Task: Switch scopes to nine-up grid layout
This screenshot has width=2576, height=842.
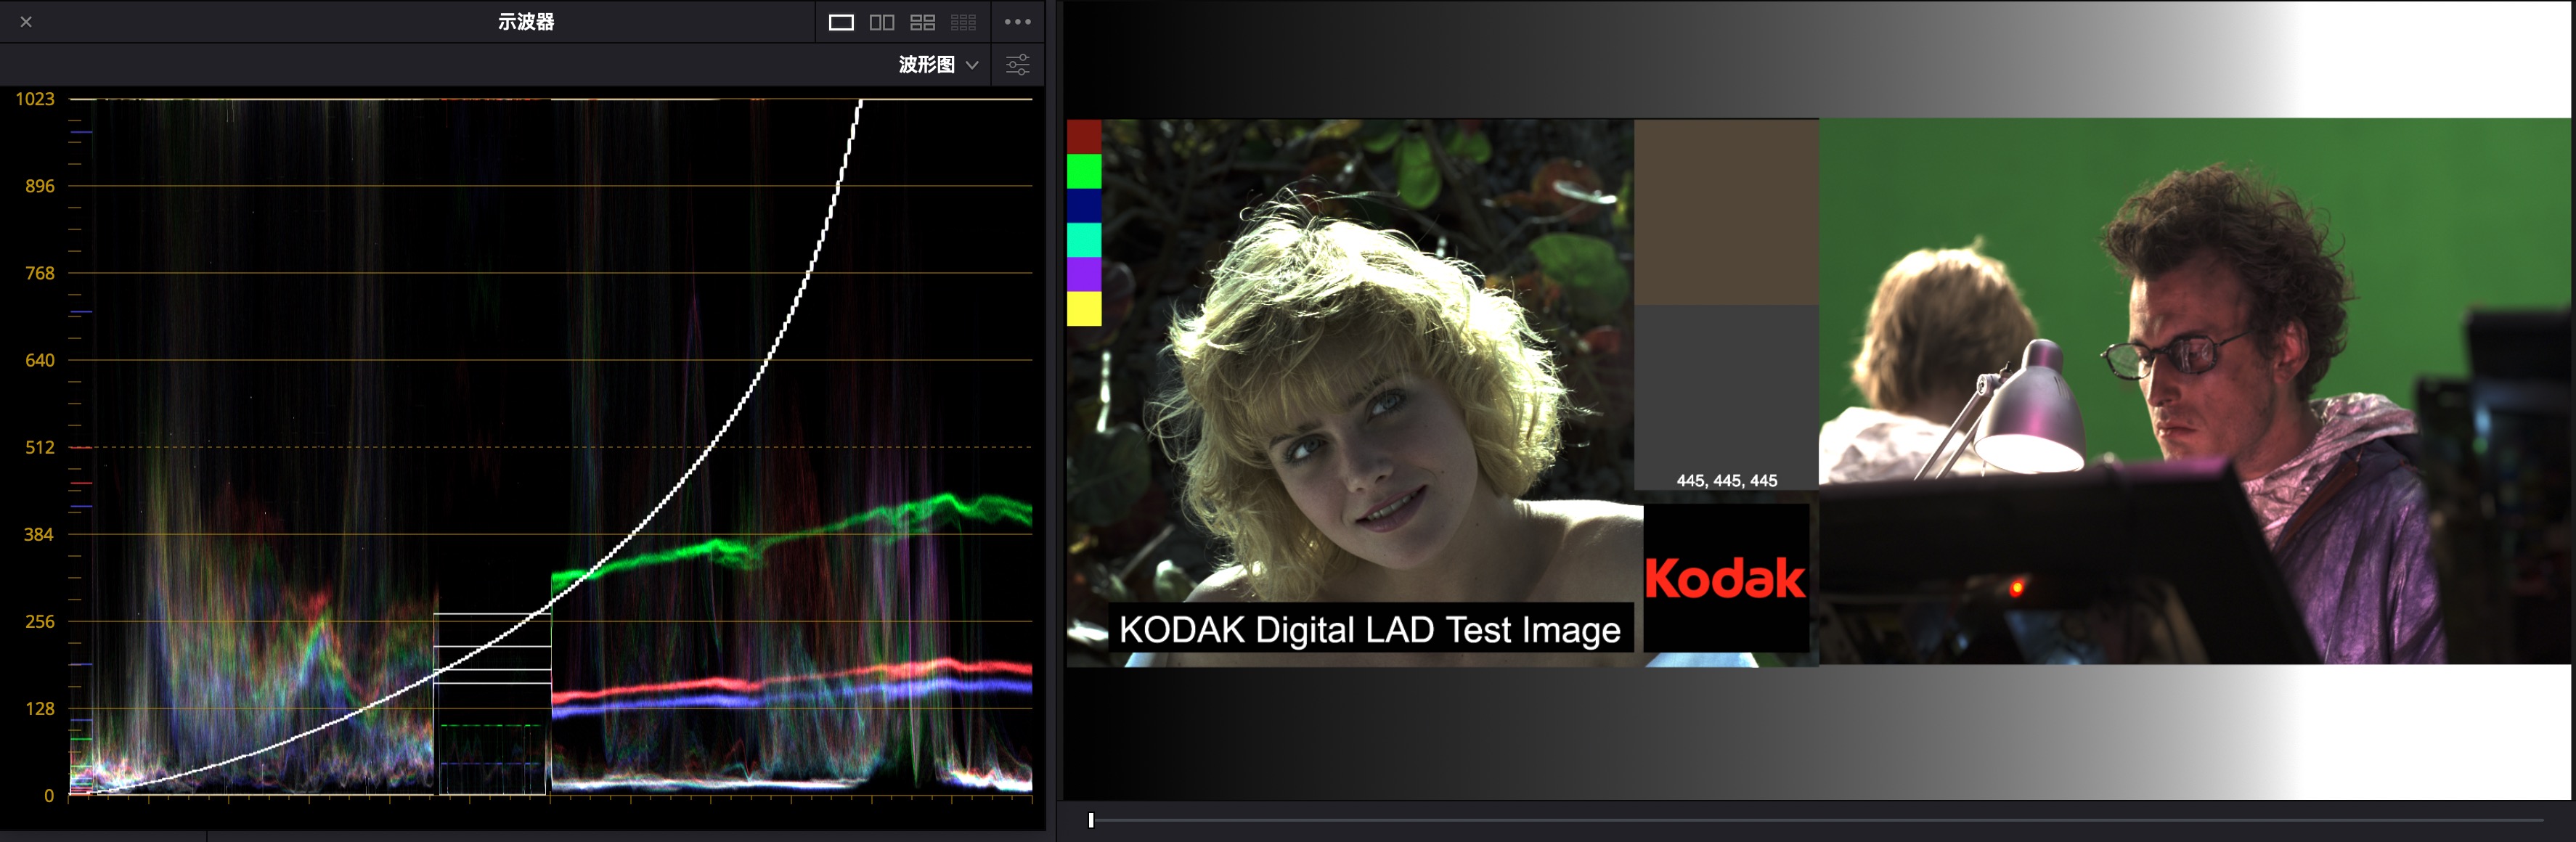Action: coord(963,22)
